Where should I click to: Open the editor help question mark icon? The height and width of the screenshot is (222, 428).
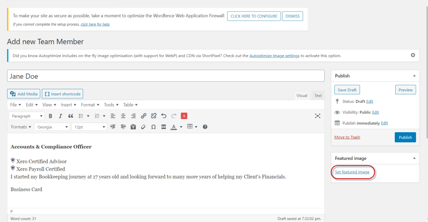pos(205,127)
